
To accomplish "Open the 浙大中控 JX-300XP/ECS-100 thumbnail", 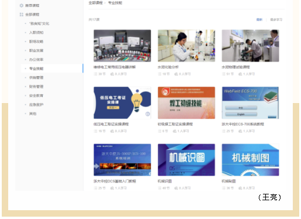I will pyautogui.click(x=122, y=160).
